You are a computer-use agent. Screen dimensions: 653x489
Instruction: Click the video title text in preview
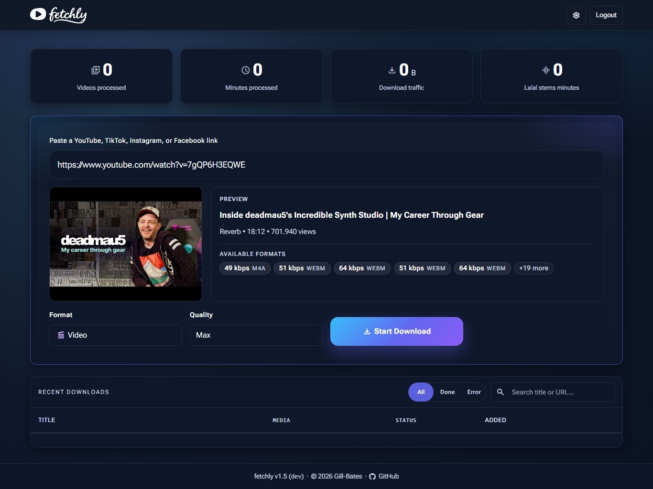pos(351,215)
